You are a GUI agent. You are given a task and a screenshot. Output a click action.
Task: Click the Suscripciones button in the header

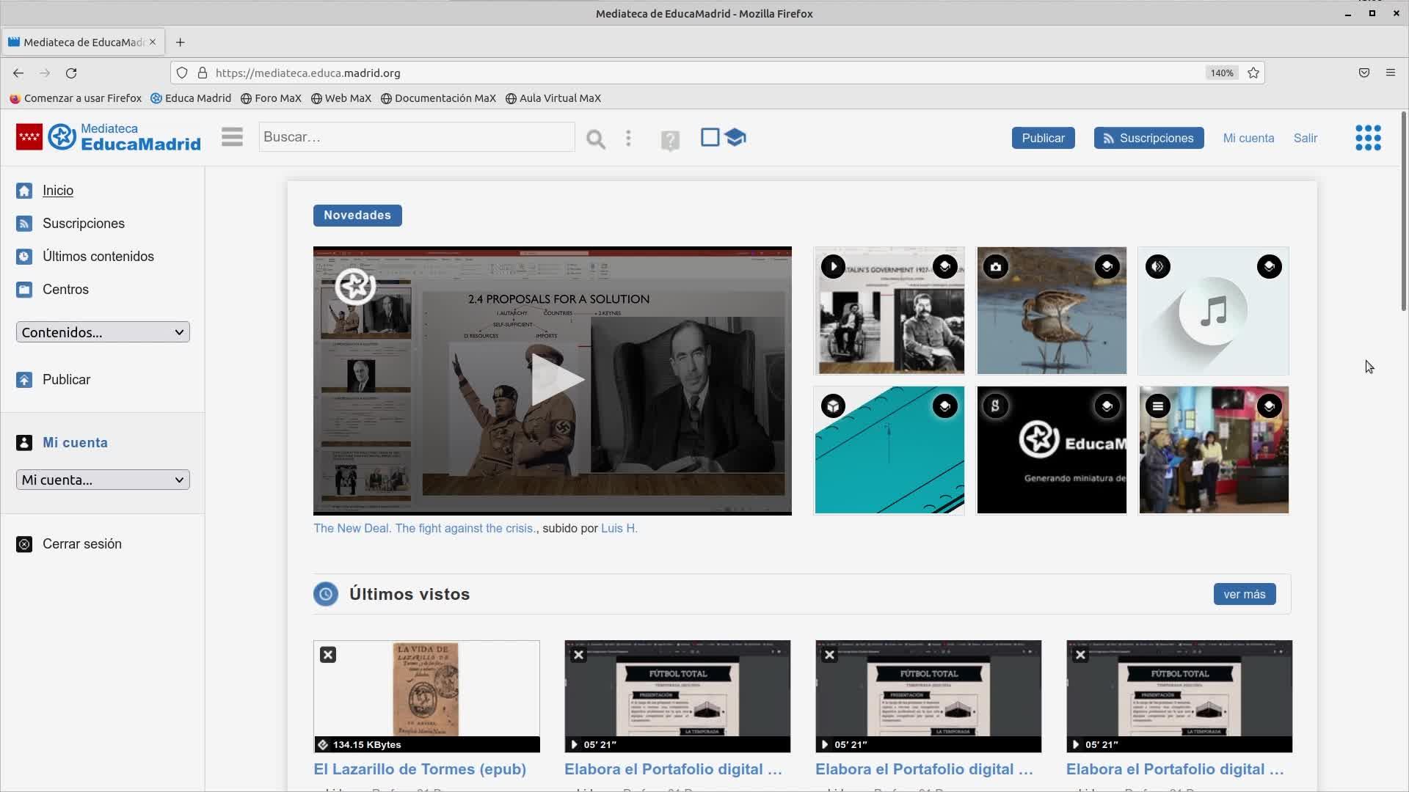point(1148,138)
